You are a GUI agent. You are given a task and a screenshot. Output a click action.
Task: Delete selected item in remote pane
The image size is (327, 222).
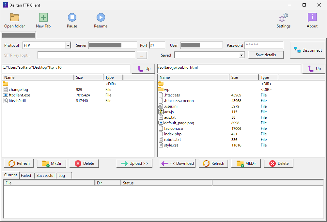click(279, 163)
